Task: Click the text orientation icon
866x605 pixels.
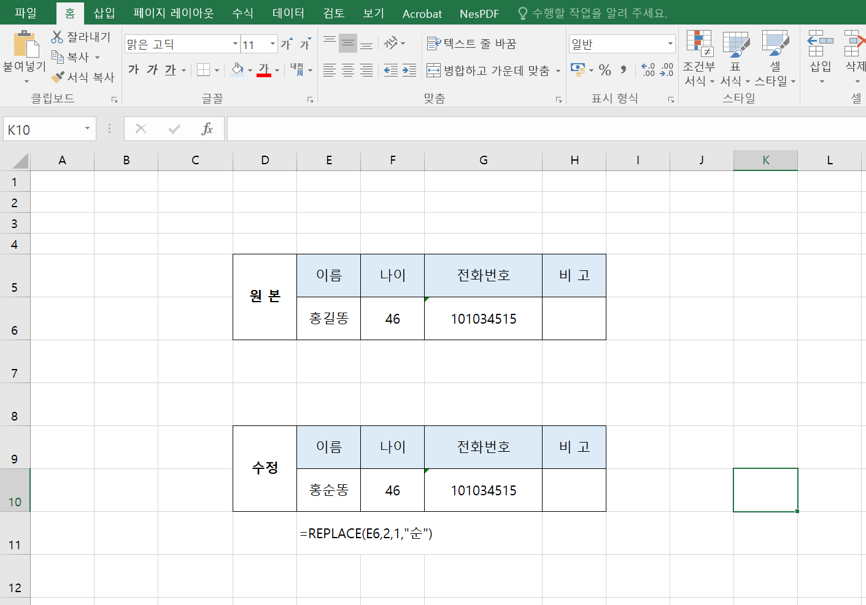Action: [x=391, y=44]
